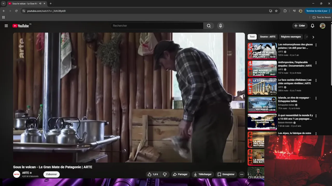Open YouTube notifications bell
This screenshot has width=332, height=186.
coord(313,26)
